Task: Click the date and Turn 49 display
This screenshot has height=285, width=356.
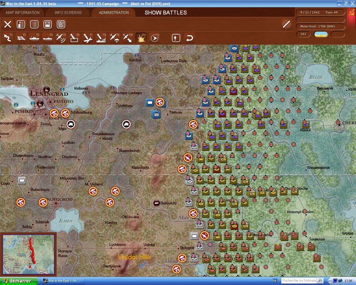Action: click(320, 12)
